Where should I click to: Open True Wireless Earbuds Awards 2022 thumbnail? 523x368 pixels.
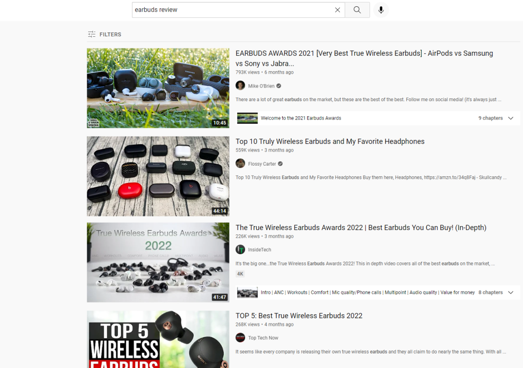pyautogui.click(x=158, y=262)
